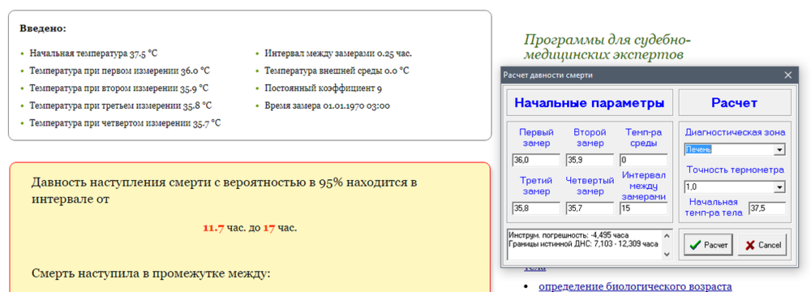Open the определение биологического возраста link
The height and width of the screenshot is (292, 811).
click(x=635, y=287)
